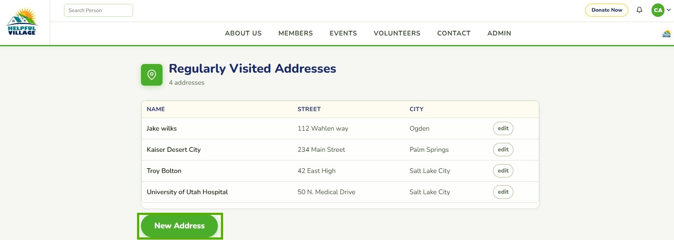
Task: Edit the Troy Bolton address
Action: (503, 171)
